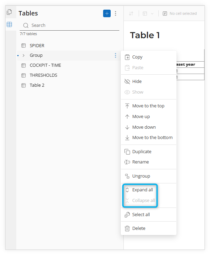
Task: Click the sort arrows toolbar icon
Action: coord(131,13)
